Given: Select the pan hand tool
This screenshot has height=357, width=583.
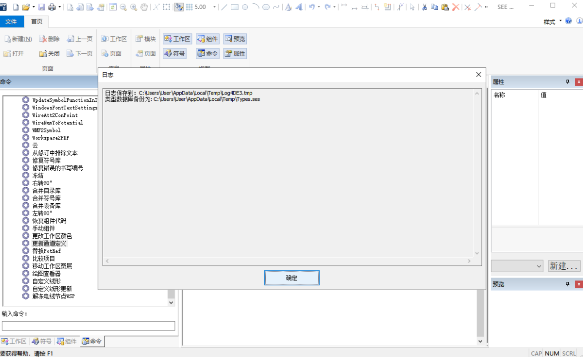Looking at the screenshot, I should point(144,7).
